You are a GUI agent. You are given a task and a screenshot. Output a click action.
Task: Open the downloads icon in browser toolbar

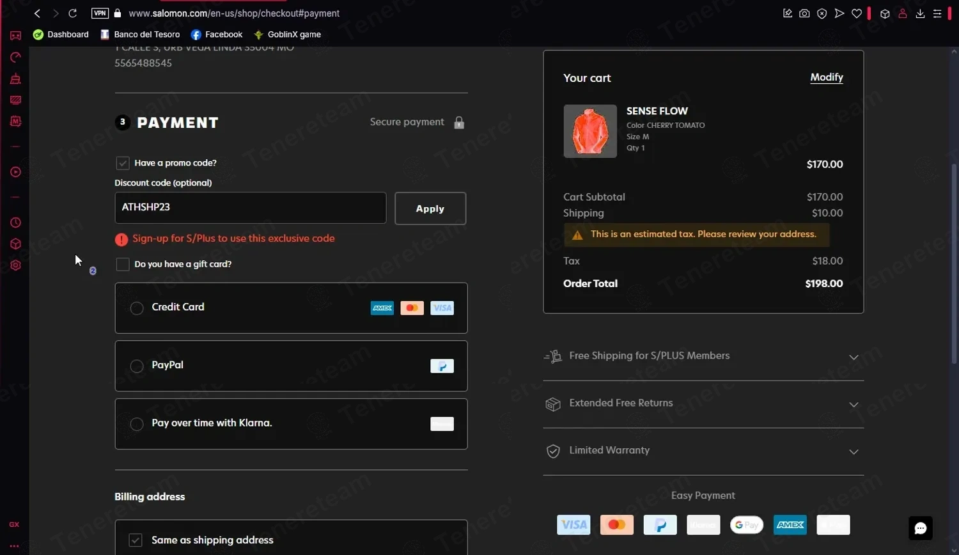click(920, 13)
